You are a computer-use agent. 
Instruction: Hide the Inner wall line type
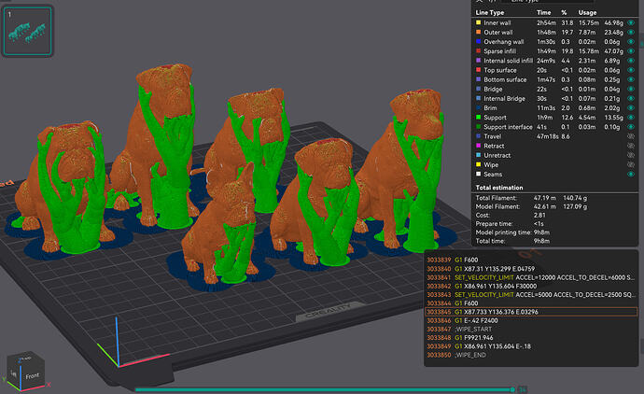tap(631, 22)
